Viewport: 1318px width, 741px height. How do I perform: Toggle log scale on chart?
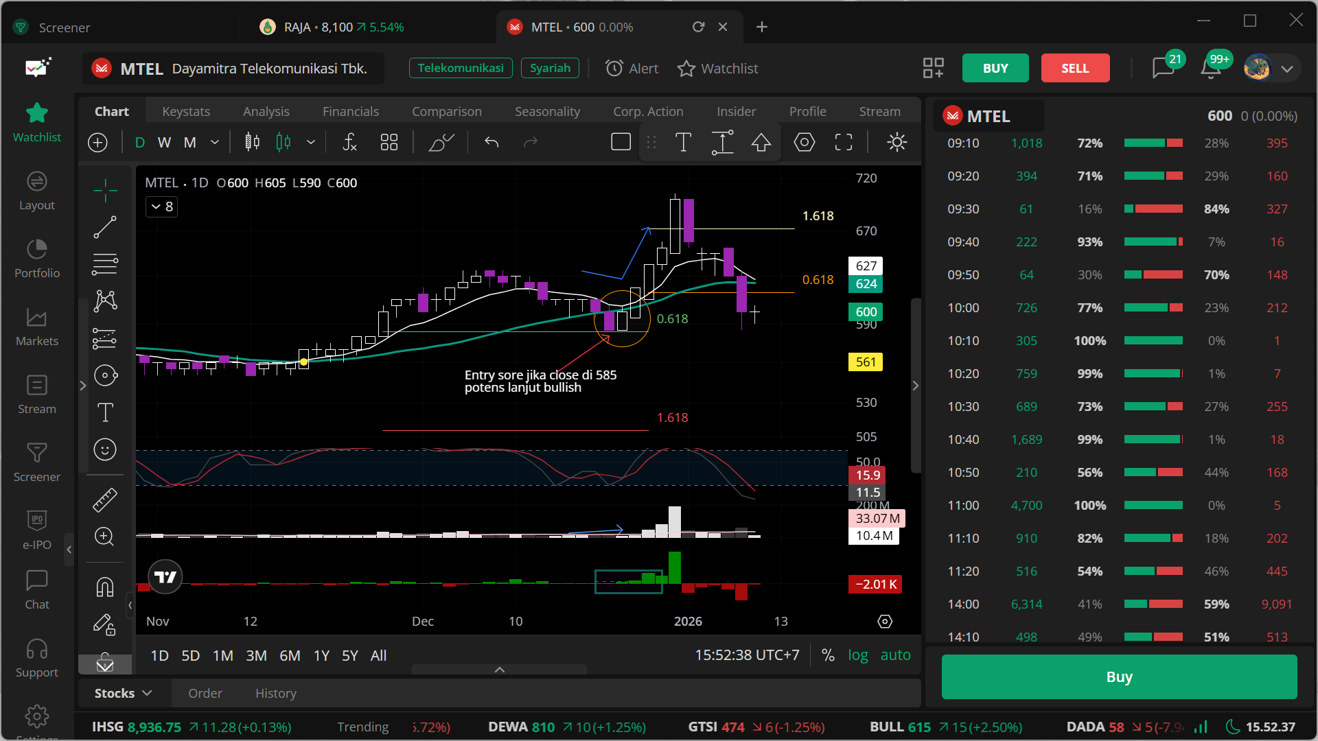[857, 655]
